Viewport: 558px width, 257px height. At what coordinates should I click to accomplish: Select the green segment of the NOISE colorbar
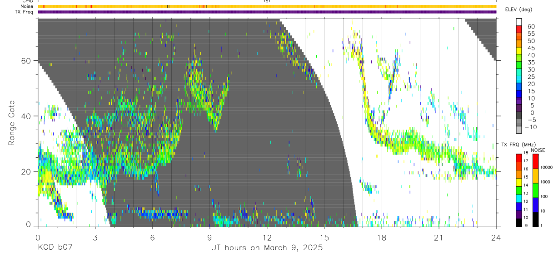[535, 189]
